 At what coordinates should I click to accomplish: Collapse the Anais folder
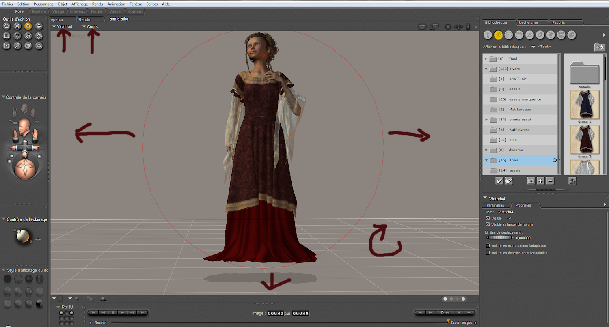pos(486,160)
